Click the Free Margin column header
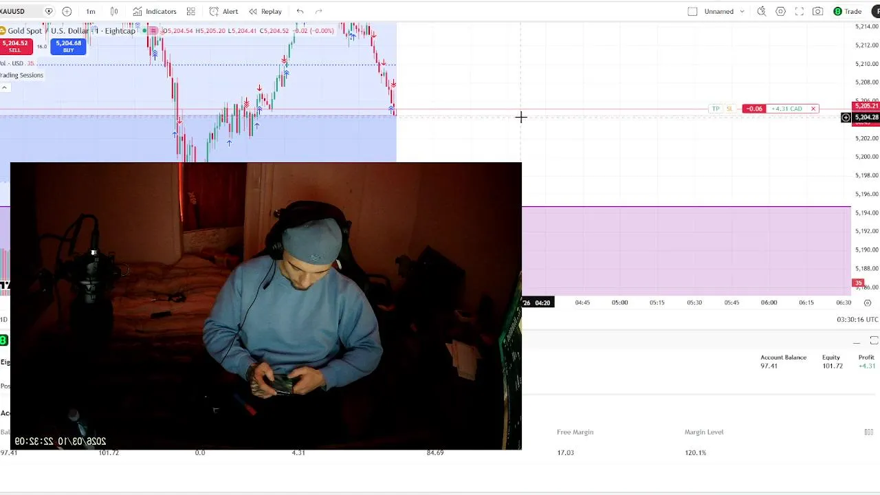Image resolution: width=880 pixels, height=495 pixels. click(x=575, y=432)
